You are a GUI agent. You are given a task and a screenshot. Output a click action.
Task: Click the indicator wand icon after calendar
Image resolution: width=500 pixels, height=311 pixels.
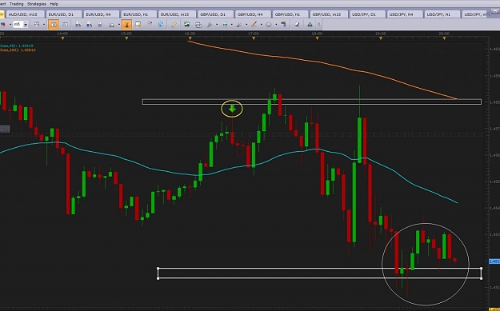tap(210, 24)
